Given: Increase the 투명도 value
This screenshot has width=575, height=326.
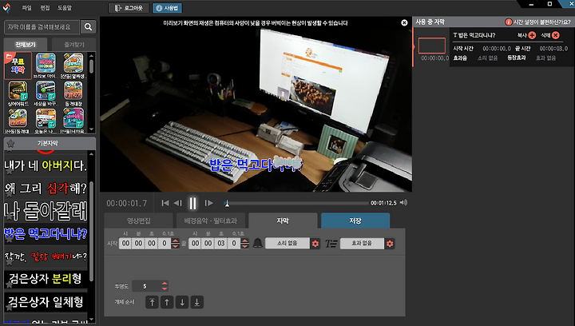Looking at the screenshot, I should pyautogui.click(x=165, y=284).
